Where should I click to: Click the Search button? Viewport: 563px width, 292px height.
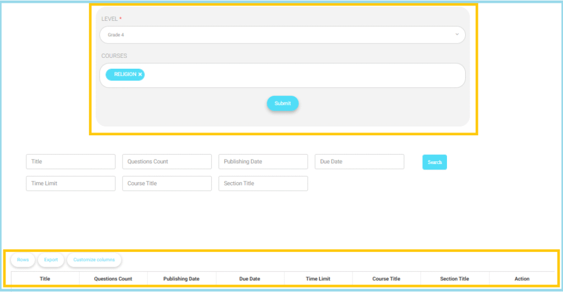point(434,162)
